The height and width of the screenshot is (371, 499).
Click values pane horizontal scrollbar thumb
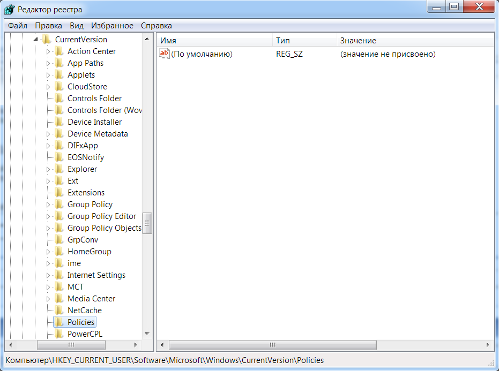273,345
